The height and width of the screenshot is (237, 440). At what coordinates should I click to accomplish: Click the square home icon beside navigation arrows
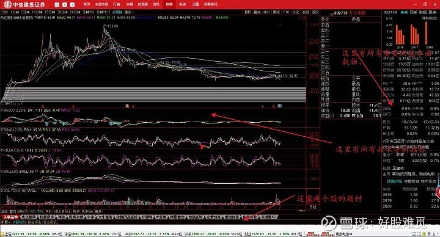tap(57, 5)
